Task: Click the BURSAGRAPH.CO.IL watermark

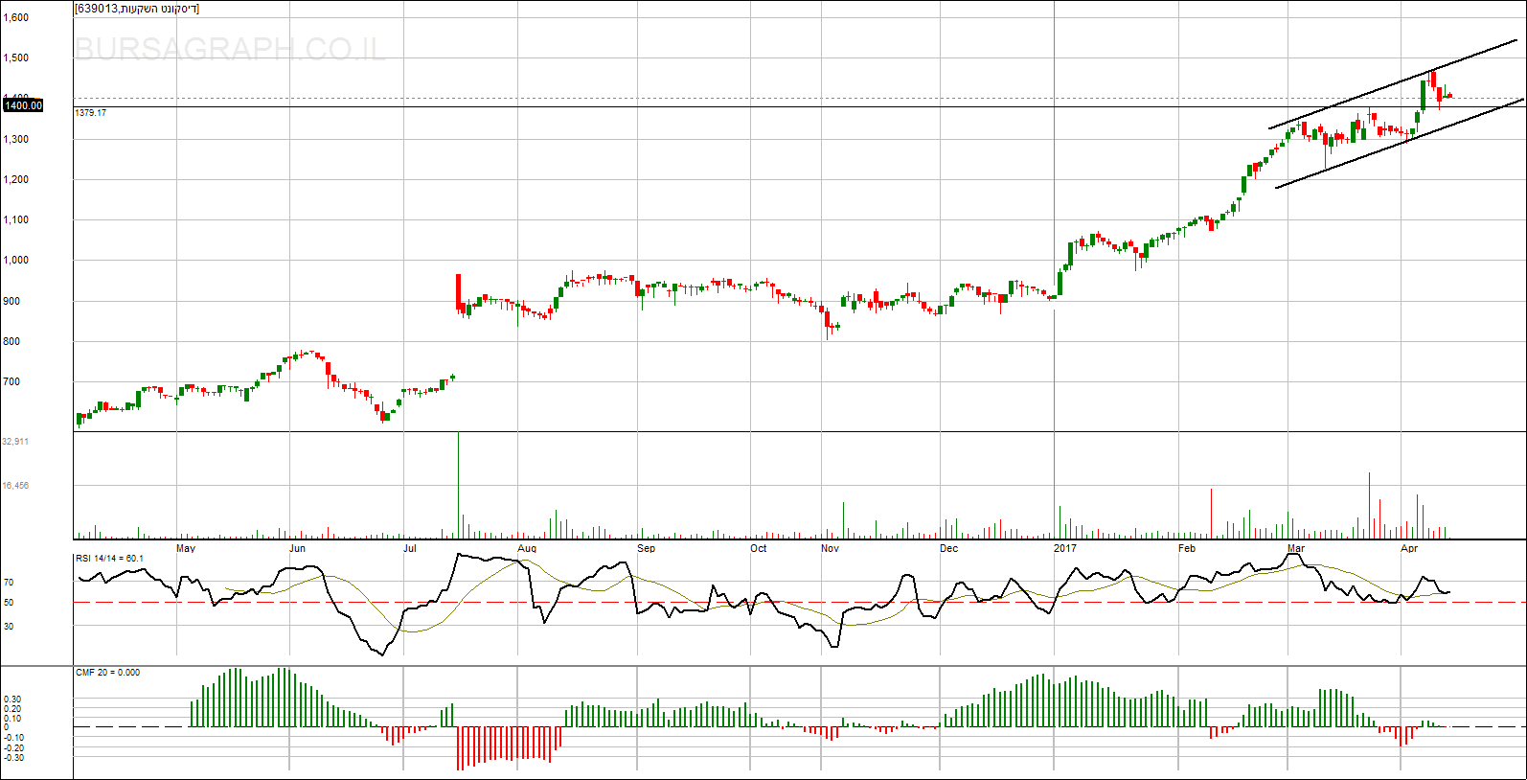Action: point(230,49)
